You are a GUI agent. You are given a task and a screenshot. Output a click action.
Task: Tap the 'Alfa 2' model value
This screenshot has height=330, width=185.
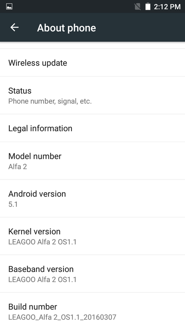coord(17,167)
